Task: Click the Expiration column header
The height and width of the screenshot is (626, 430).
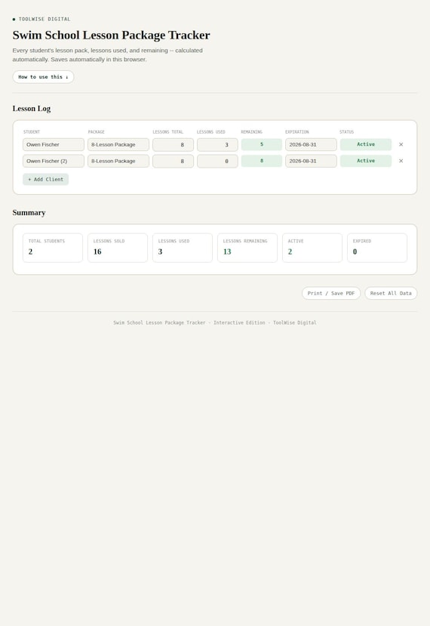Action: [x=297, y=131]
